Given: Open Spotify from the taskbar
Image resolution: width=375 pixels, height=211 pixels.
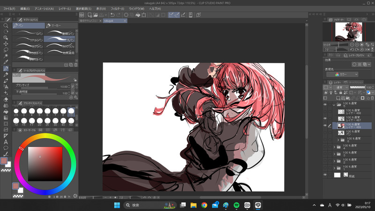Looking at the screenshot, I should (236, 205).
